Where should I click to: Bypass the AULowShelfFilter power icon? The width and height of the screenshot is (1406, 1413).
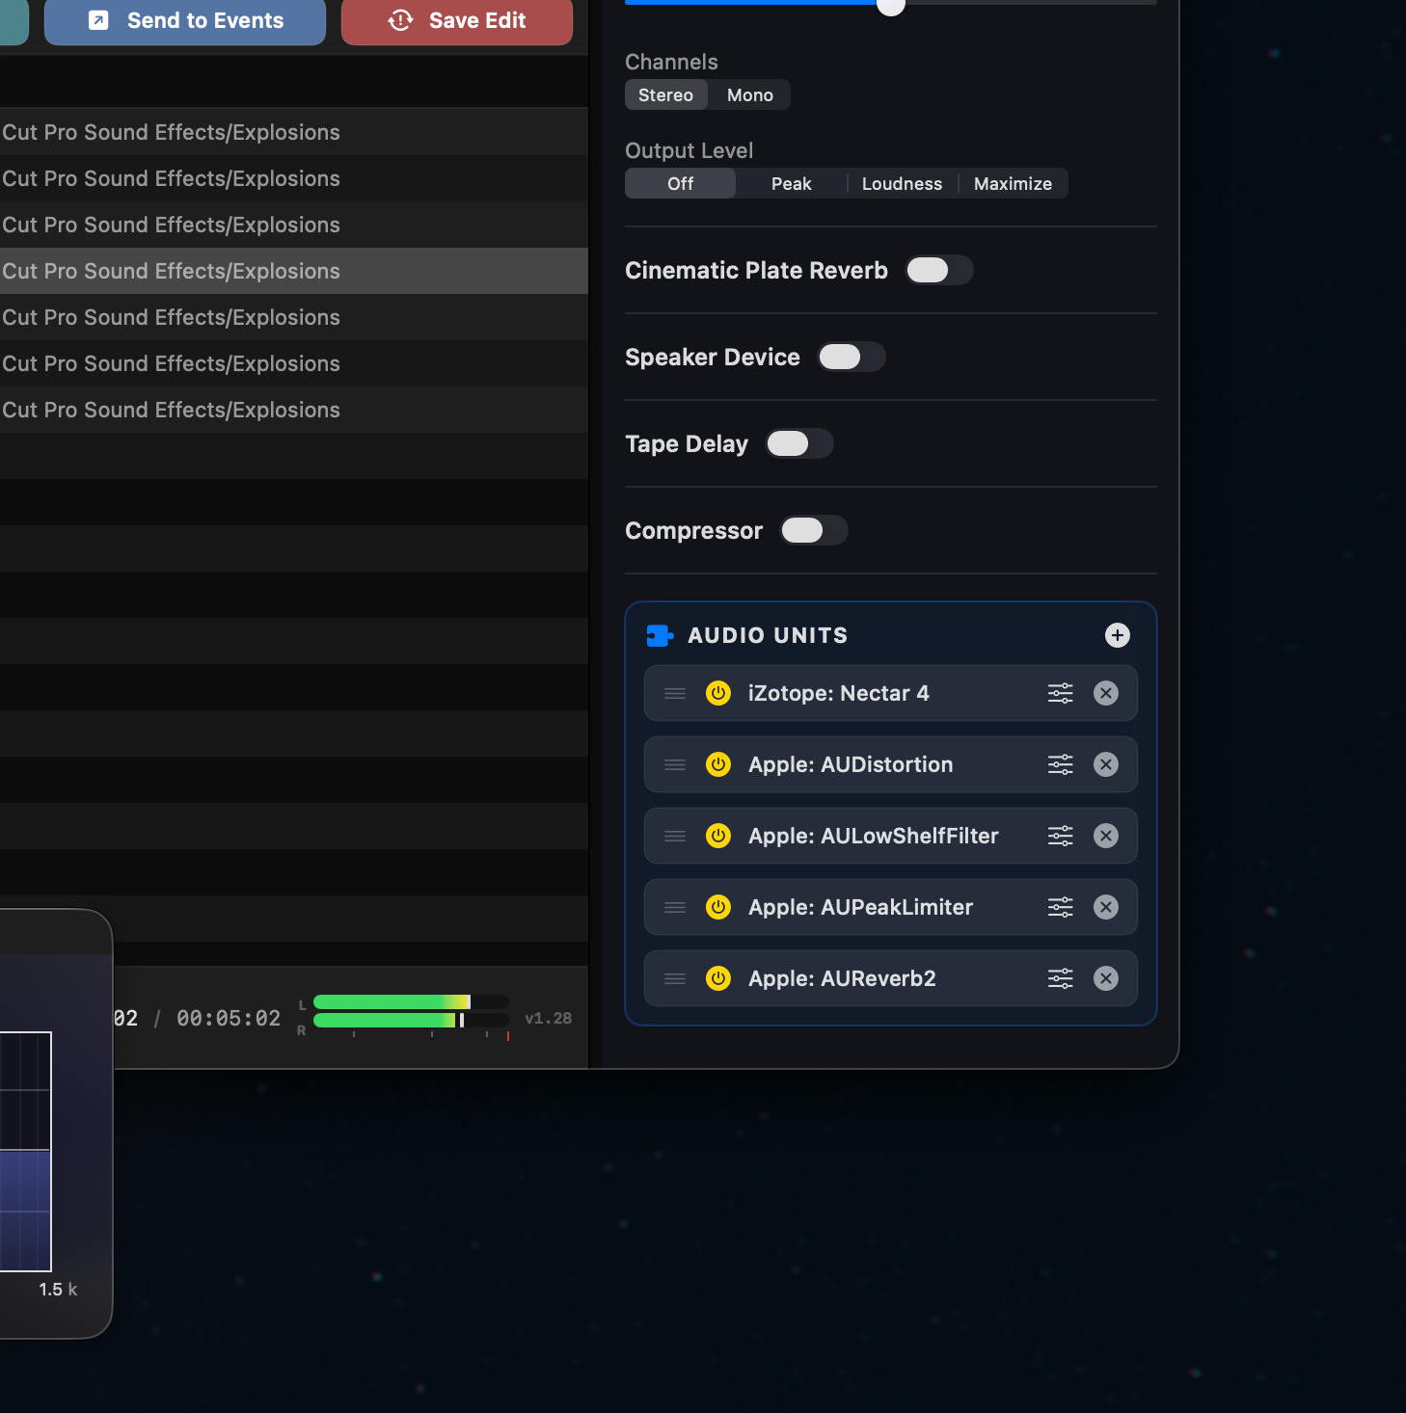[718, 836]
